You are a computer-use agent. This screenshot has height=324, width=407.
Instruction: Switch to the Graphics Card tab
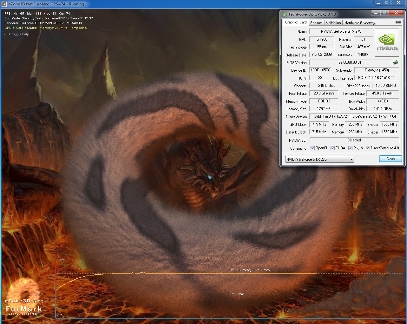tap(296, 22)
